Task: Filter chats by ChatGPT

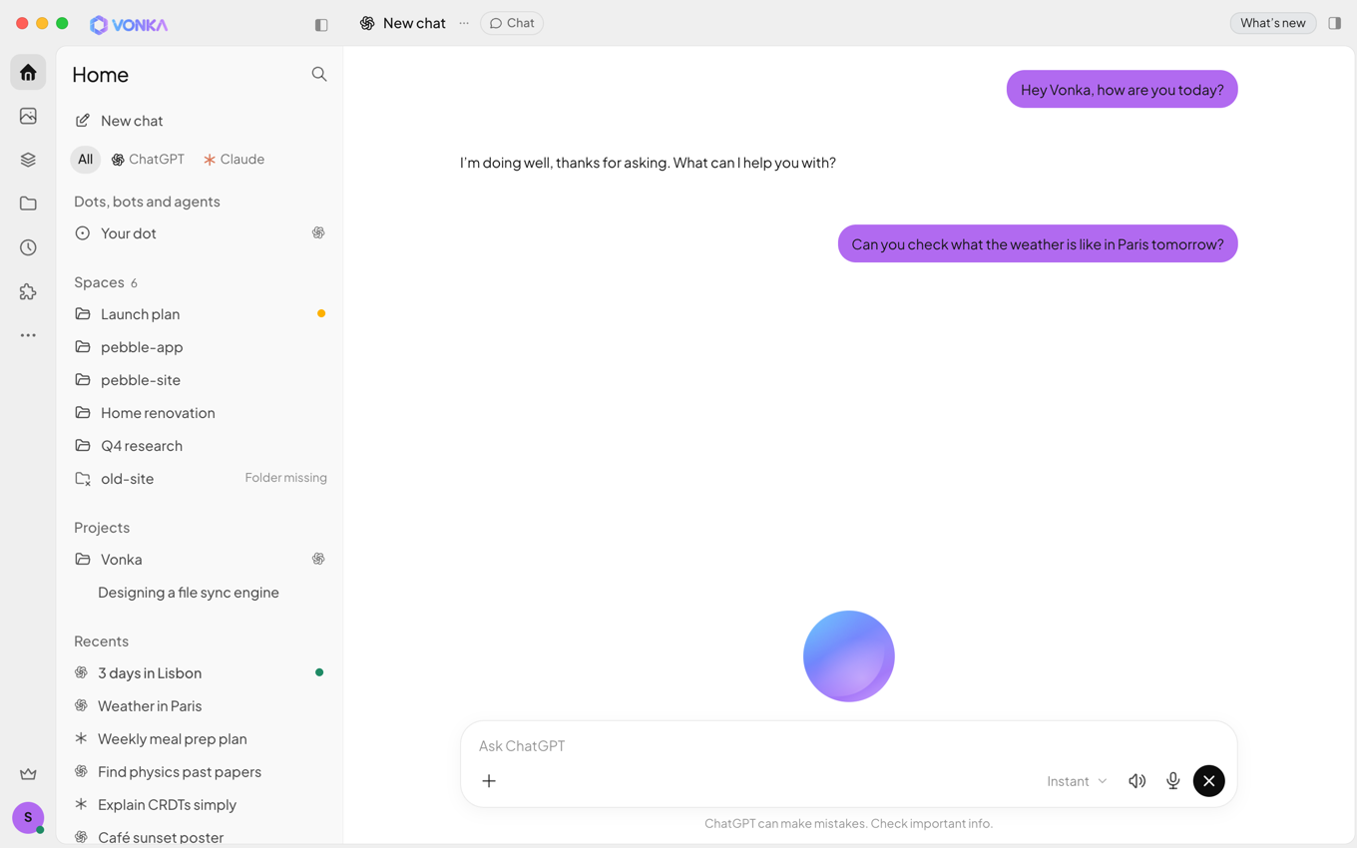Action: 148,160
